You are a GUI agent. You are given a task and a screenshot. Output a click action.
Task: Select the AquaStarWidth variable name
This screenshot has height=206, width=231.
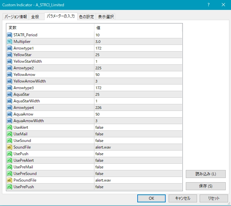click(x=27, y=101)
